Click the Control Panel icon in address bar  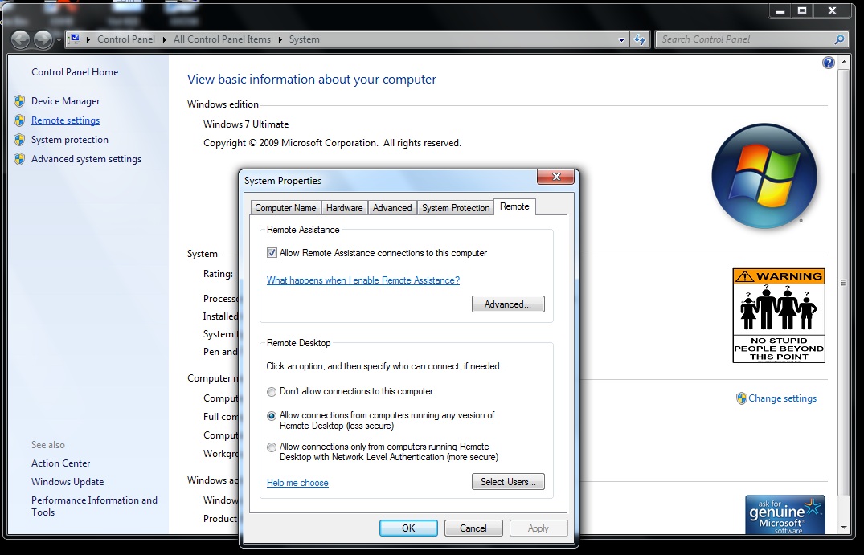(76, 39)
